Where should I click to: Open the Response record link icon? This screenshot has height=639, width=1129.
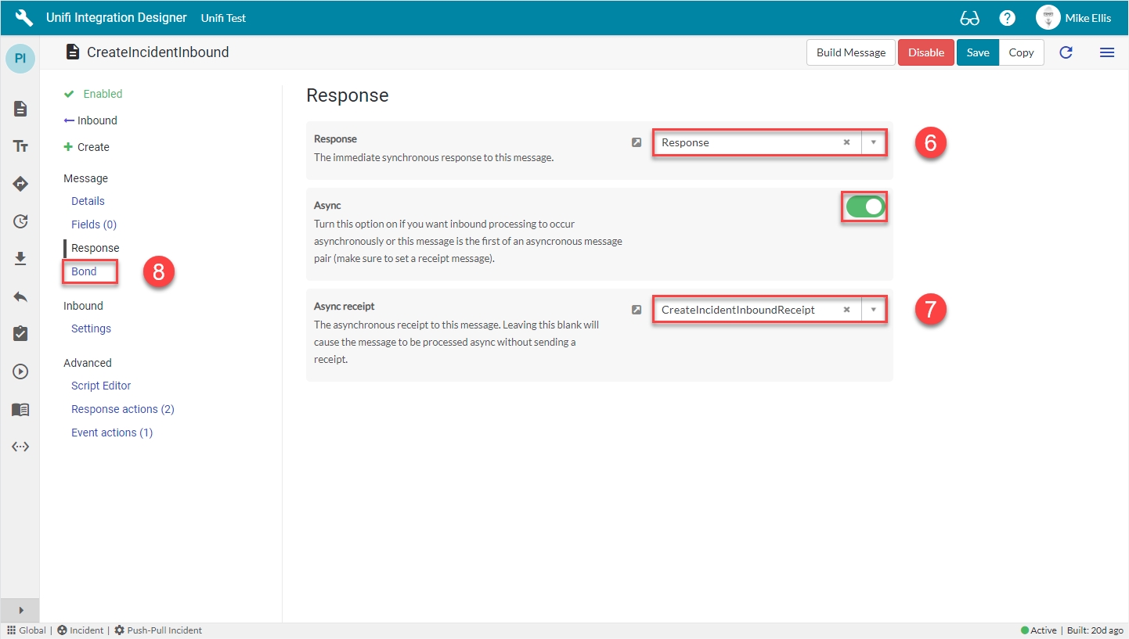[637, 142]
